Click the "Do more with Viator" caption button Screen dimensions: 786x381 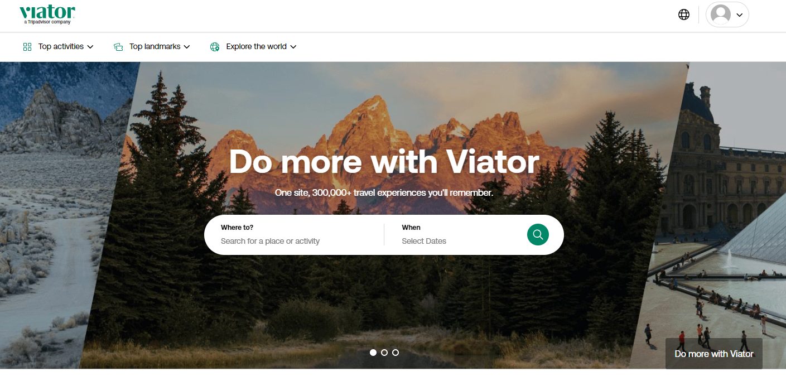(713, 354)
